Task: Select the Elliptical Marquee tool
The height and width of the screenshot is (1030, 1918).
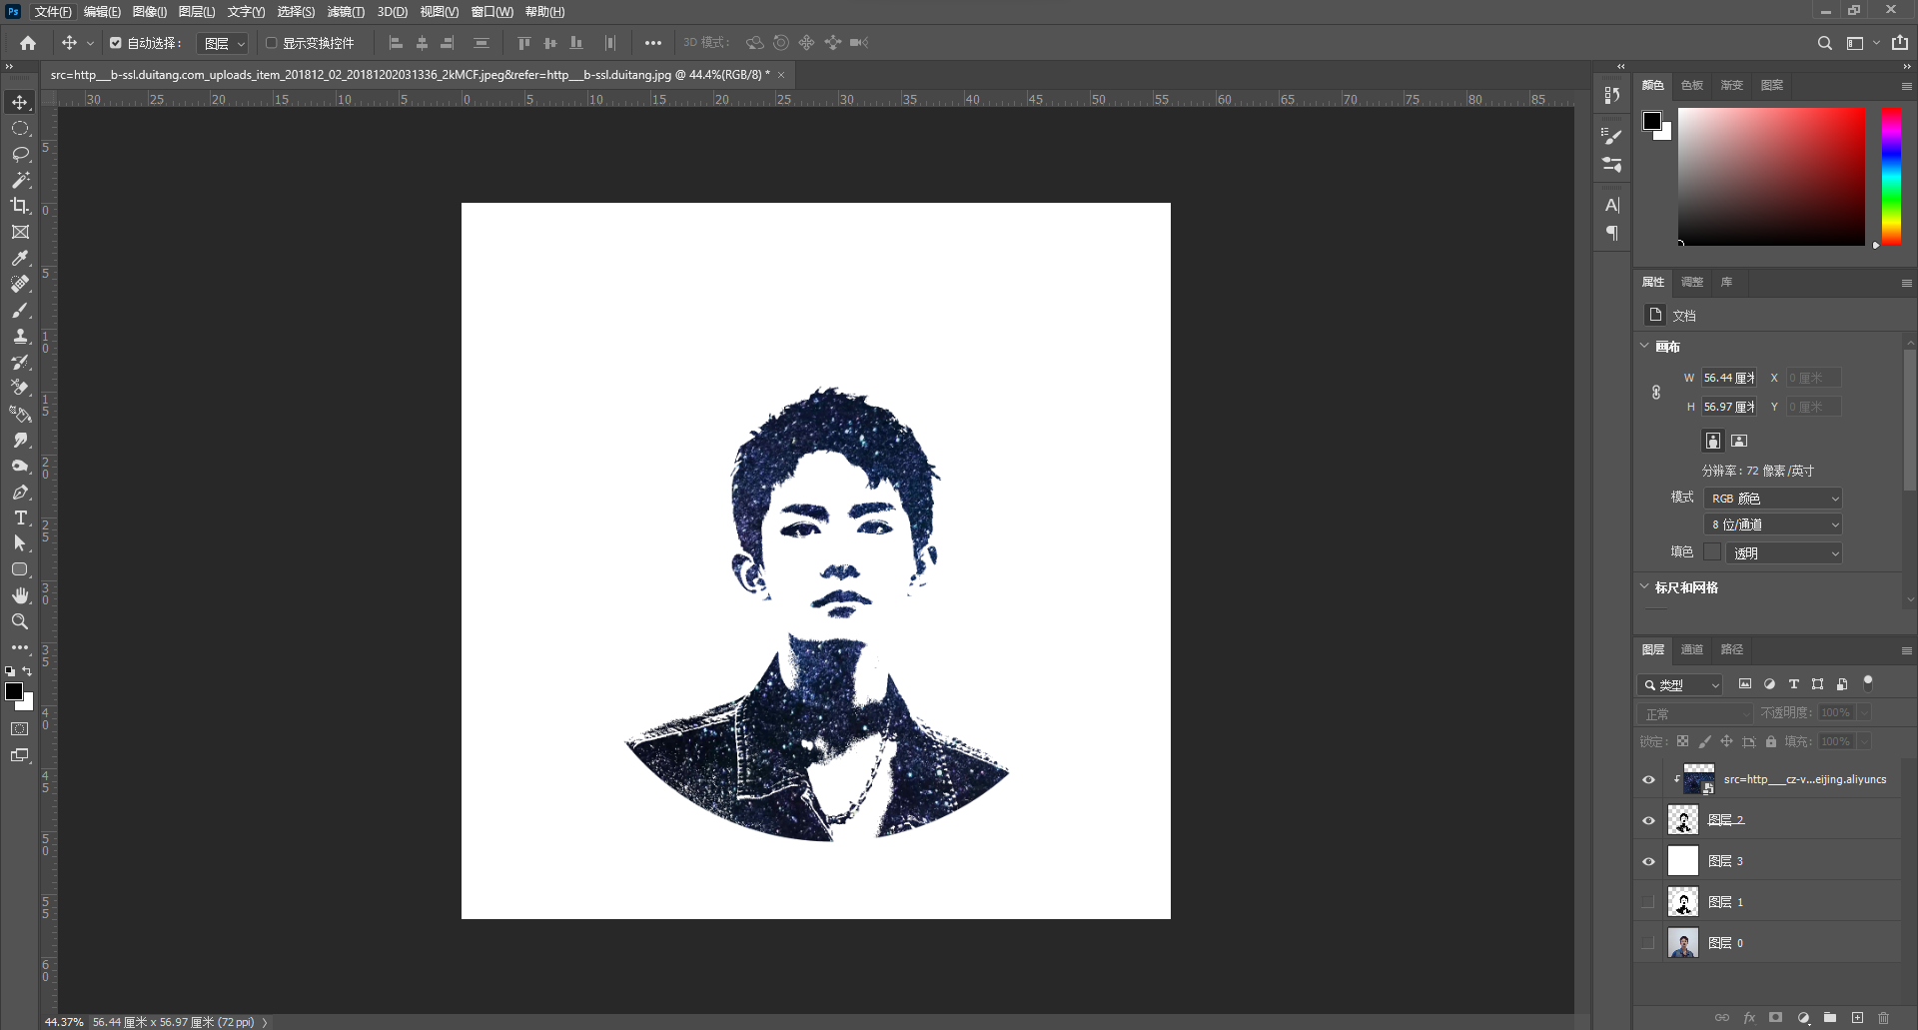Action: pos(20,129)
